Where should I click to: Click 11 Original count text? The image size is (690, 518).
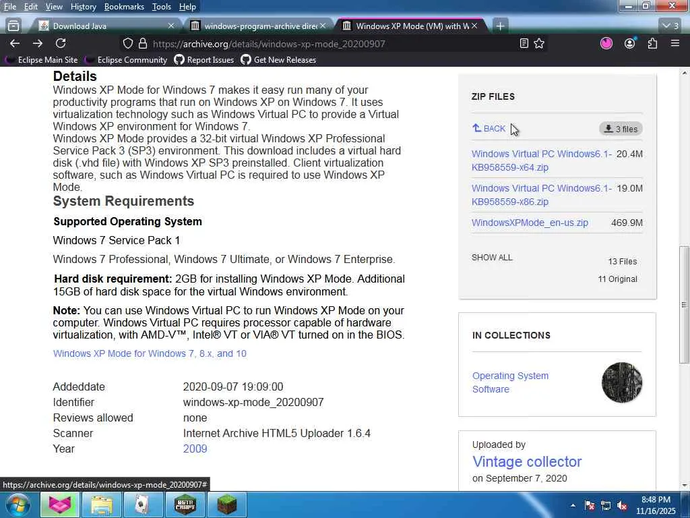pos(617,279)
